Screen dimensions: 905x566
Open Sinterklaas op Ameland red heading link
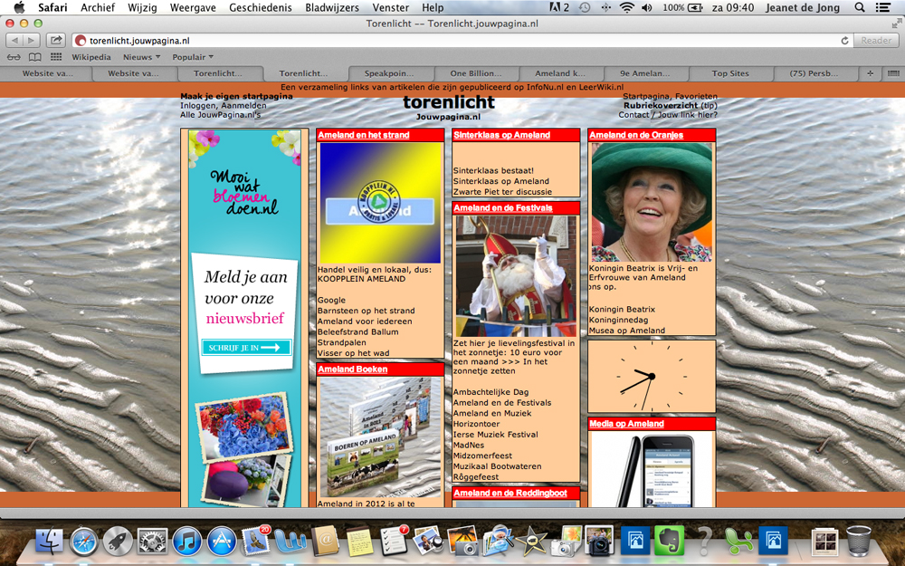[501, 135]
